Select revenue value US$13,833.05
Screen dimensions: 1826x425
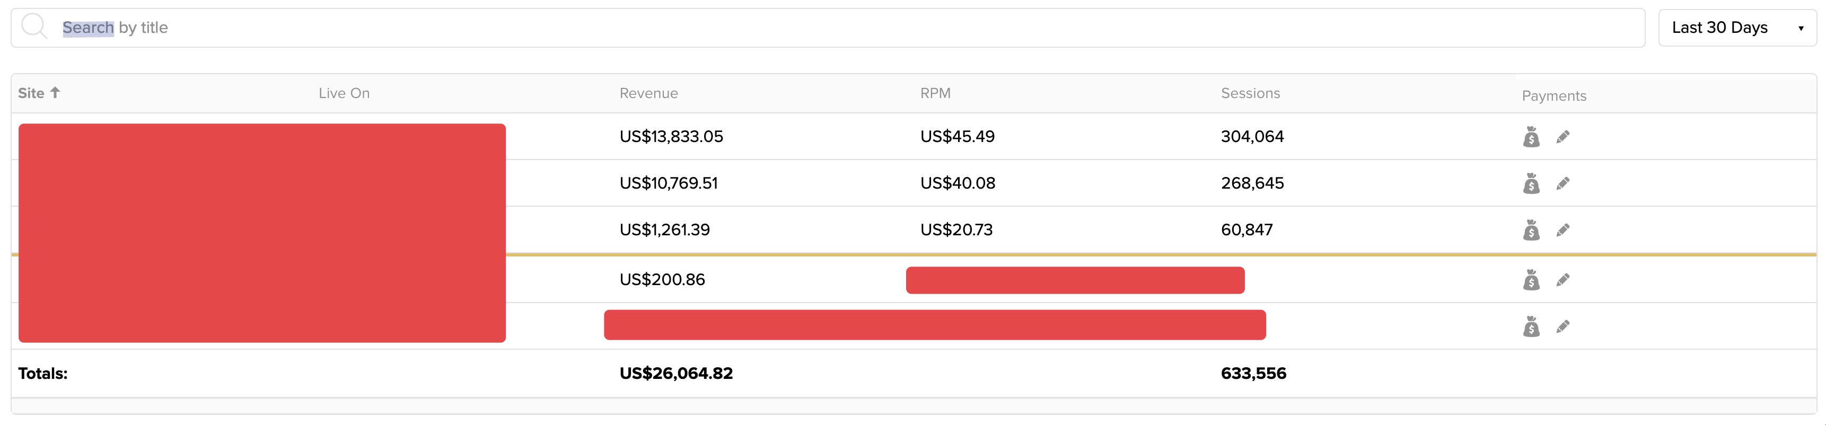[671, 136]
